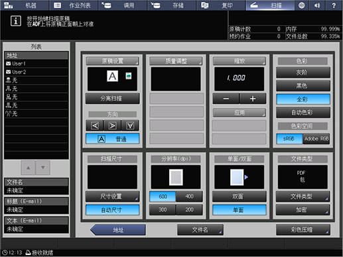Set resolution to 200 dpi
The height and width of the screenshot is (257, 343).
189,210
